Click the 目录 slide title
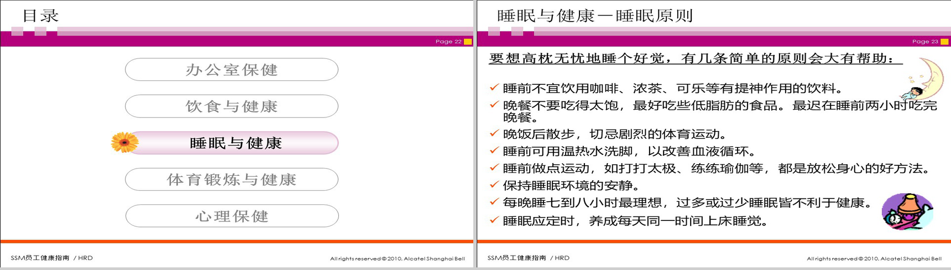 [x=40, y=15]
